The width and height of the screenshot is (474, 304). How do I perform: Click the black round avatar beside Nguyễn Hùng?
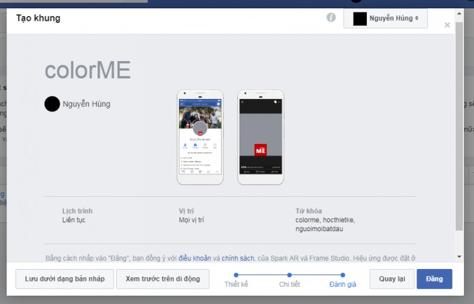[52, 104]
